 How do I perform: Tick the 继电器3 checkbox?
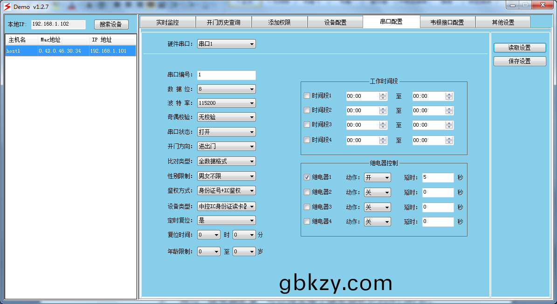[307, 207]
